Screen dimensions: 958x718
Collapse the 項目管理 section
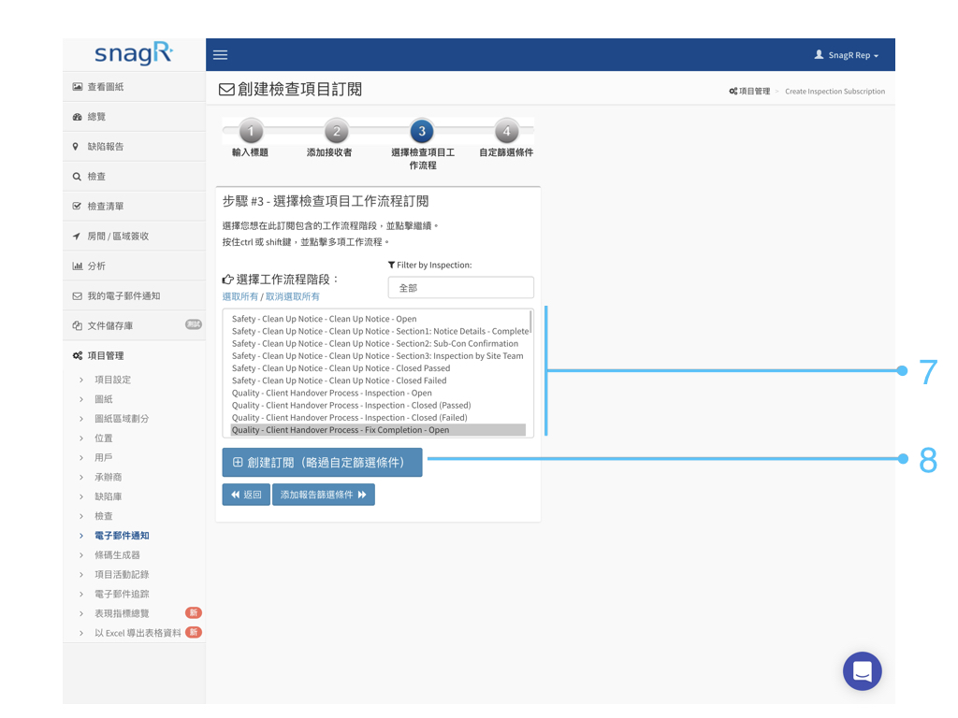point(134,356)
